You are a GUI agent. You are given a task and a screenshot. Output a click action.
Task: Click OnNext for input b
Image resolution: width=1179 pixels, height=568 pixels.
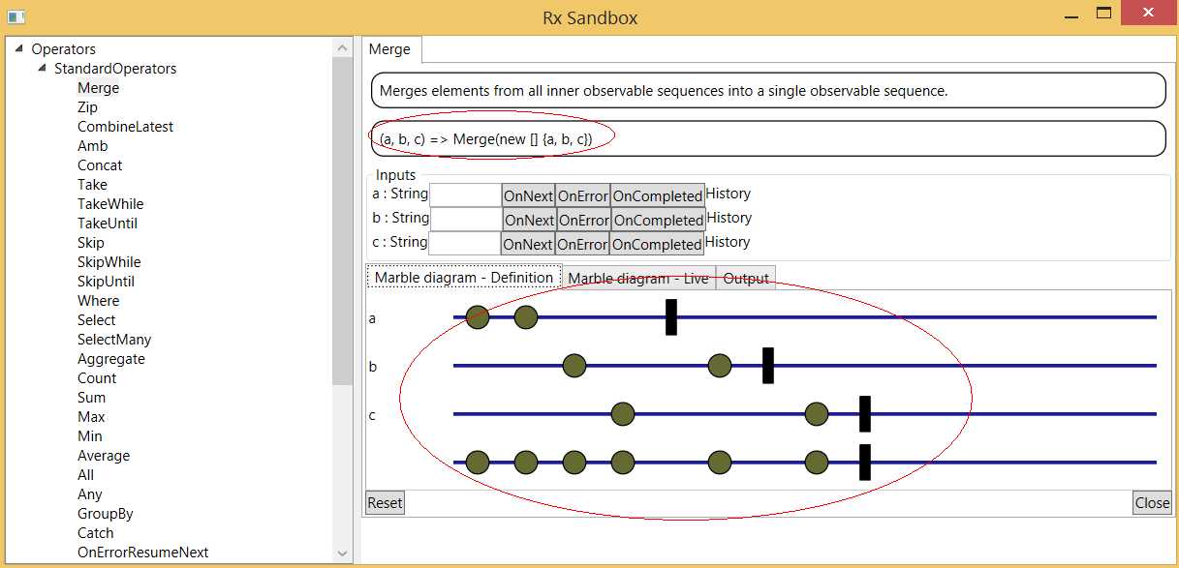(x=529, y=220)
